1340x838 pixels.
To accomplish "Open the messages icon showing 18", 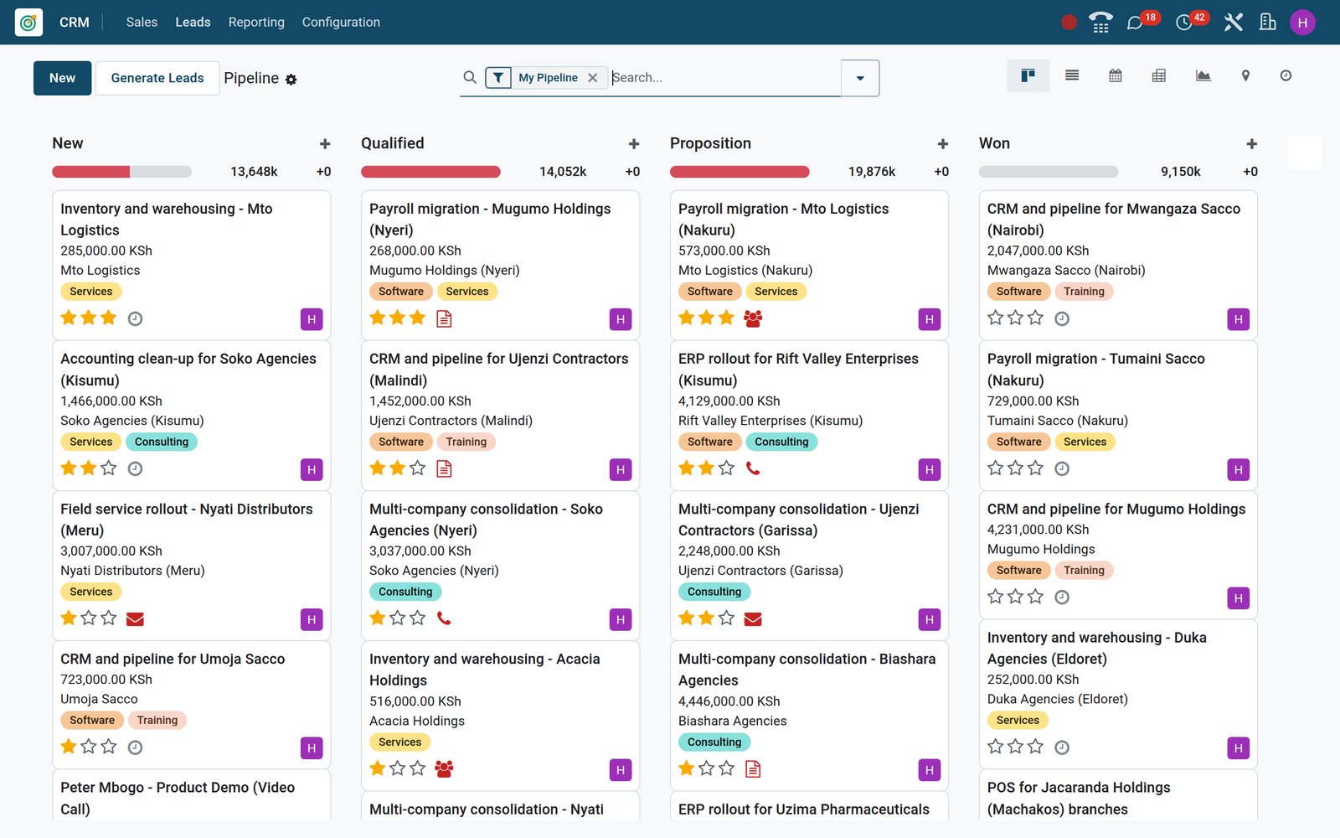I will tap(1135, 23).
